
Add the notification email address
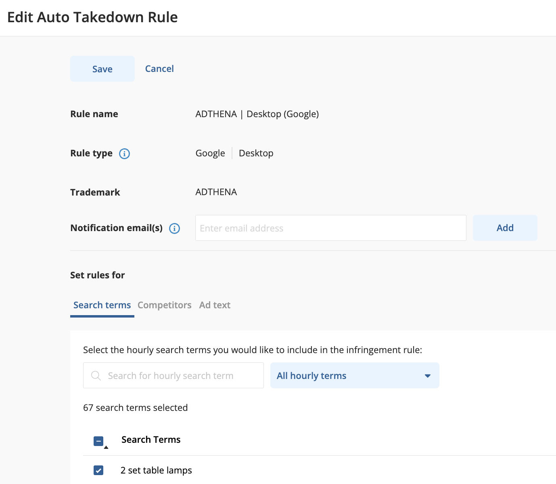tap(505, 228)
